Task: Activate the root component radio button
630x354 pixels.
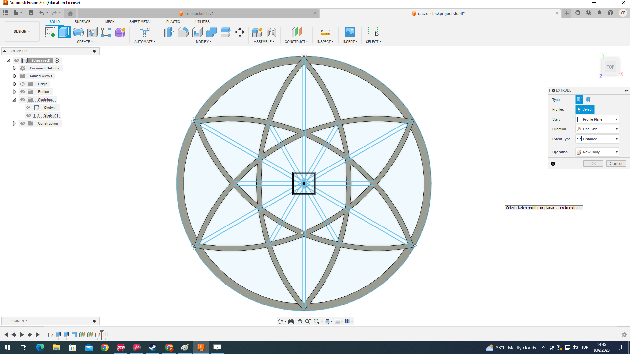Action: 57,60
